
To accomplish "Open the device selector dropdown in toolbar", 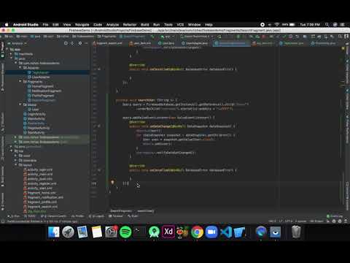I will pos(197,37).
